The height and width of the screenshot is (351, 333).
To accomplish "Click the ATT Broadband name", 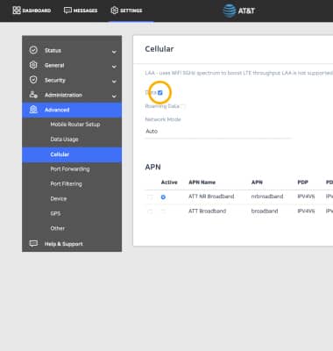I will point(207,211).
